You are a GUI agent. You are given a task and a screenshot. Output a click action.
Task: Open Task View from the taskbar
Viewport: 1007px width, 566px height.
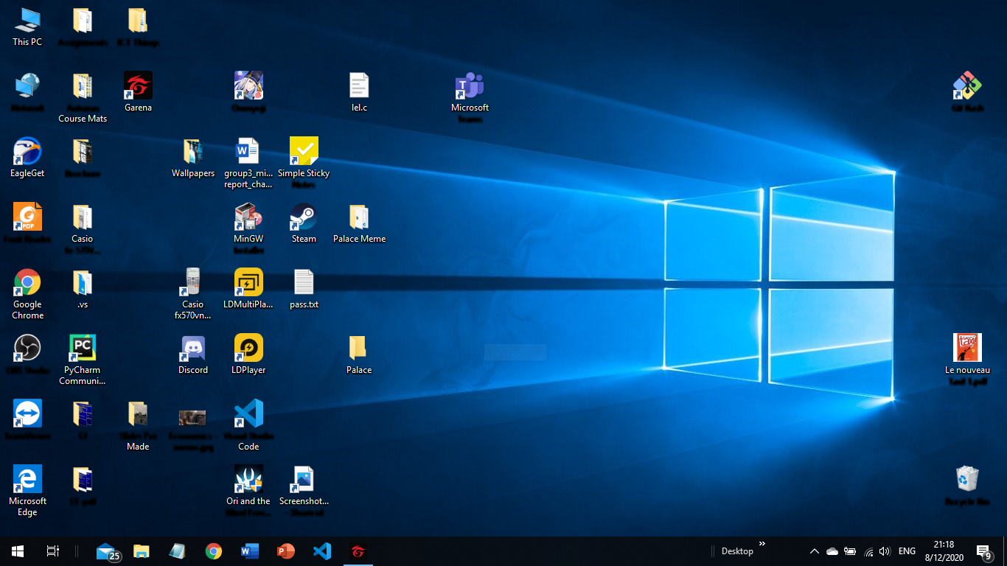click(53, 551)
